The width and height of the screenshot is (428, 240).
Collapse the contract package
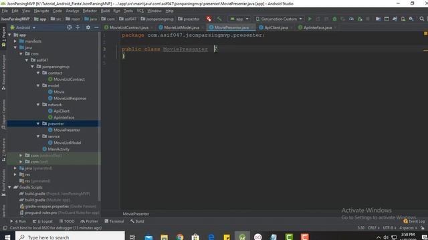(38, 73)
